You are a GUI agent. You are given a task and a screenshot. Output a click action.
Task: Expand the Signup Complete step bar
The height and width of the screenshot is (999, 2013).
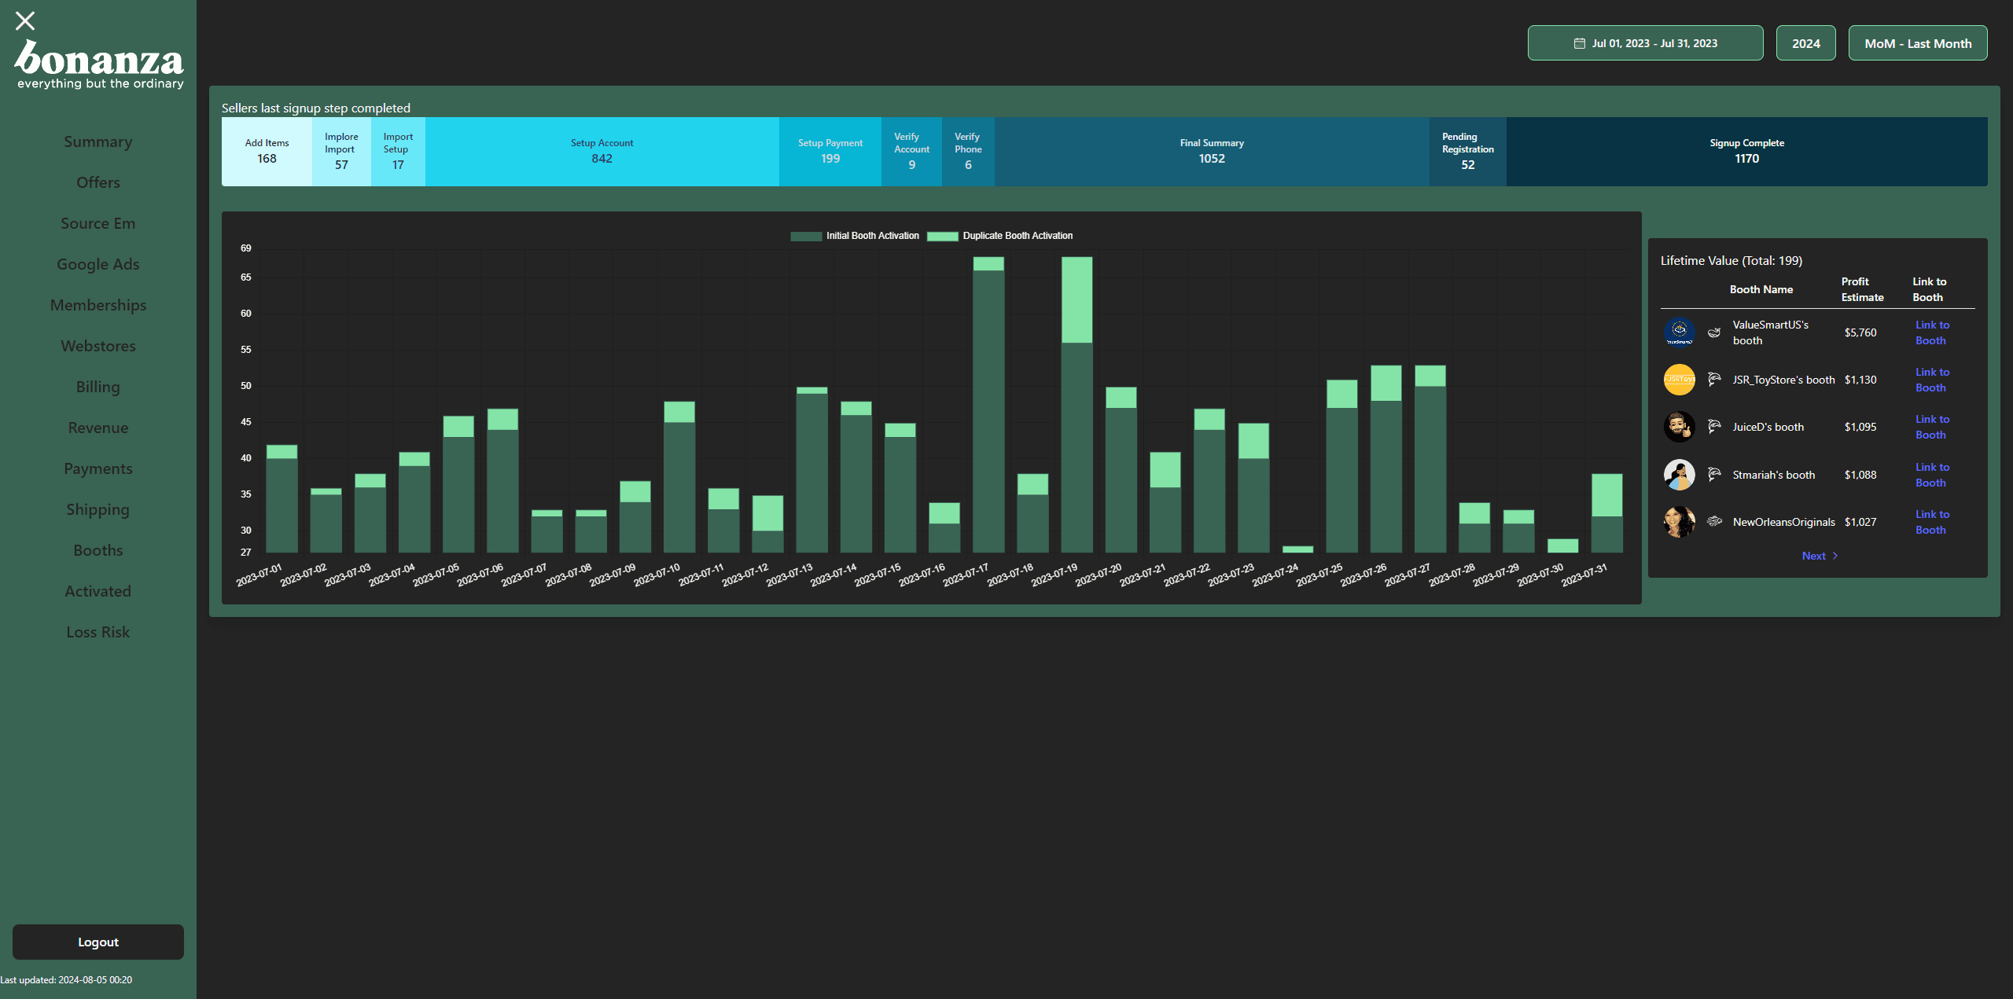tap(1747, 150)
